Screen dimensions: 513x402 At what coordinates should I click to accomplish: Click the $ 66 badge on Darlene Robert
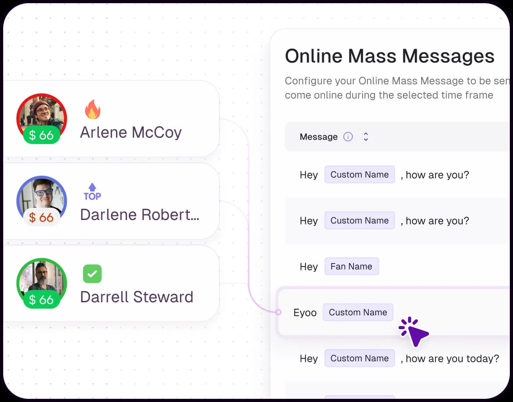pyautogui.click(x=41, y=217)
